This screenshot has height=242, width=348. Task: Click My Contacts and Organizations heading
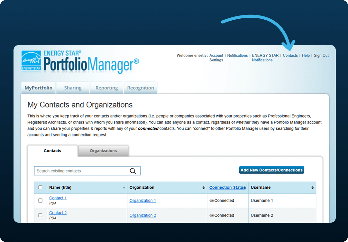click(80, 105)
